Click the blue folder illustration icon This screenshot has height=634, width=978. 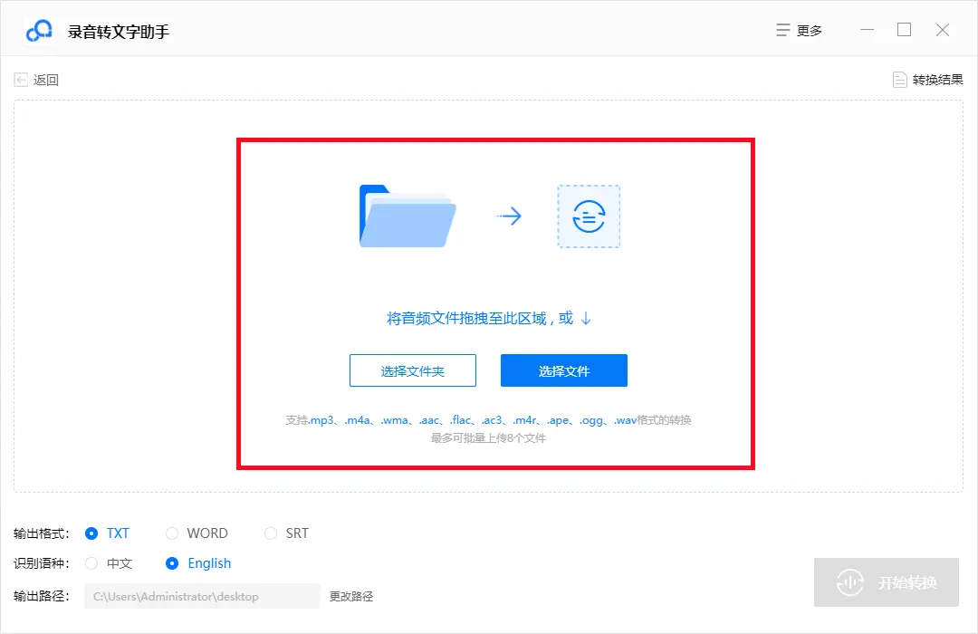(407, 216)
